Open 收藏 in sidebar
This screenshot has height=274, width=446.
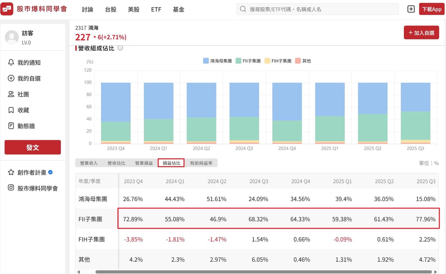click(x=23, y=110)
